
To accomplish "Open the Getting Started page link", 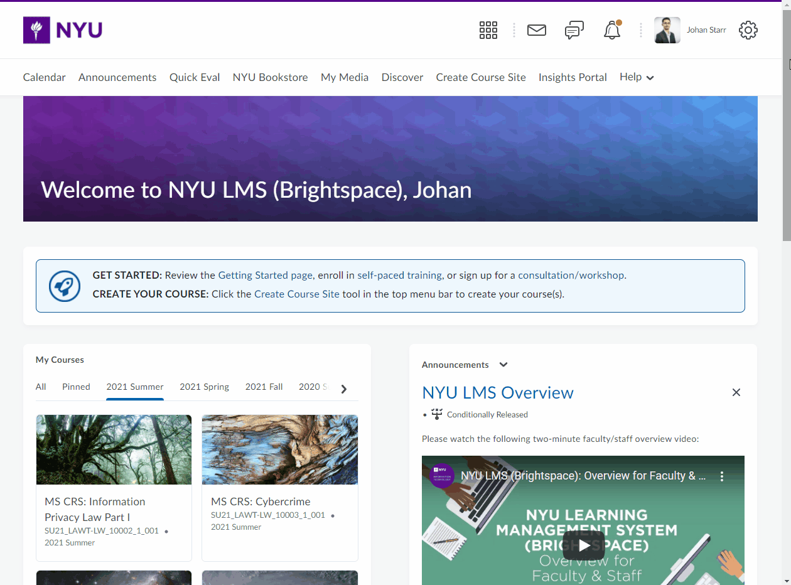I will point(266,275).
